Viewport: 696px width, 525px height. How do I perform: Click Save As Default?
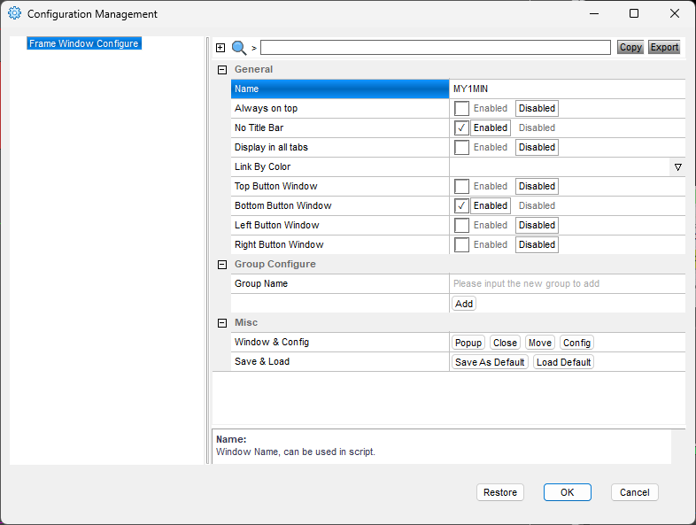click(x=490, y=363)
